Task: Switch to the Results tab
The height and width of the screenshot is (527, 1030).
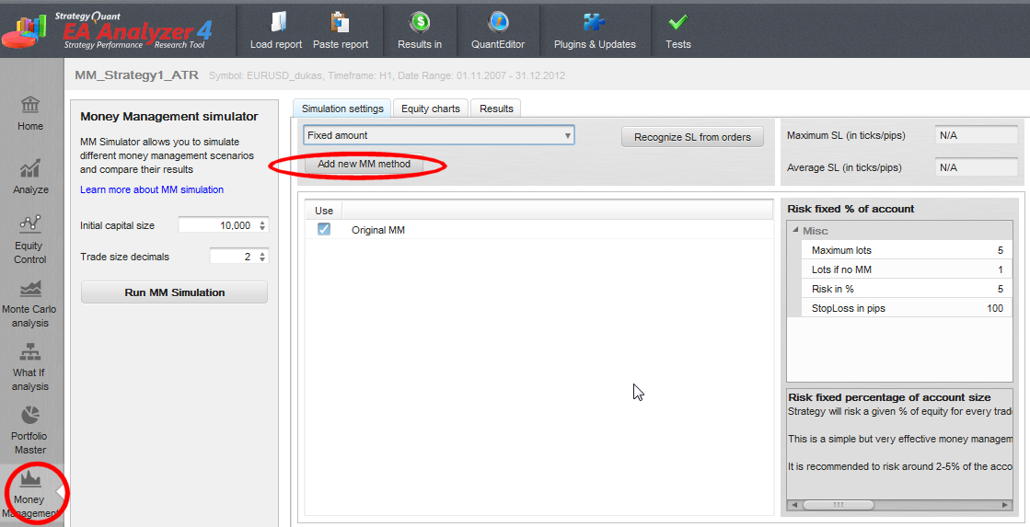Action: [497, 109]
